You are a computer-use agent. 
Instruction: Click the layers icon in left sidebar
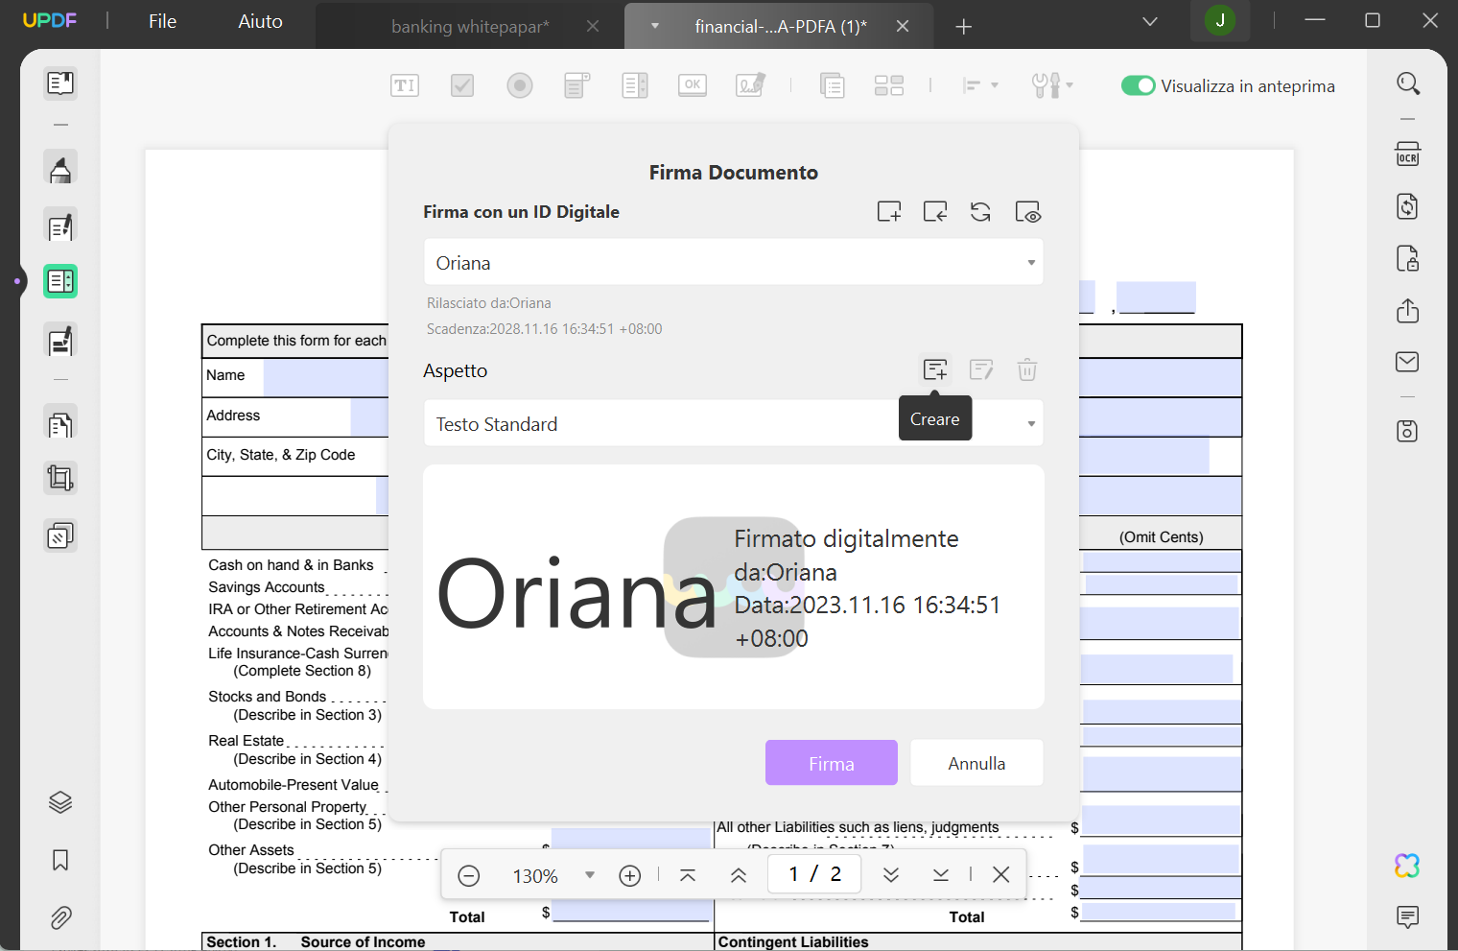coord(60,802)
